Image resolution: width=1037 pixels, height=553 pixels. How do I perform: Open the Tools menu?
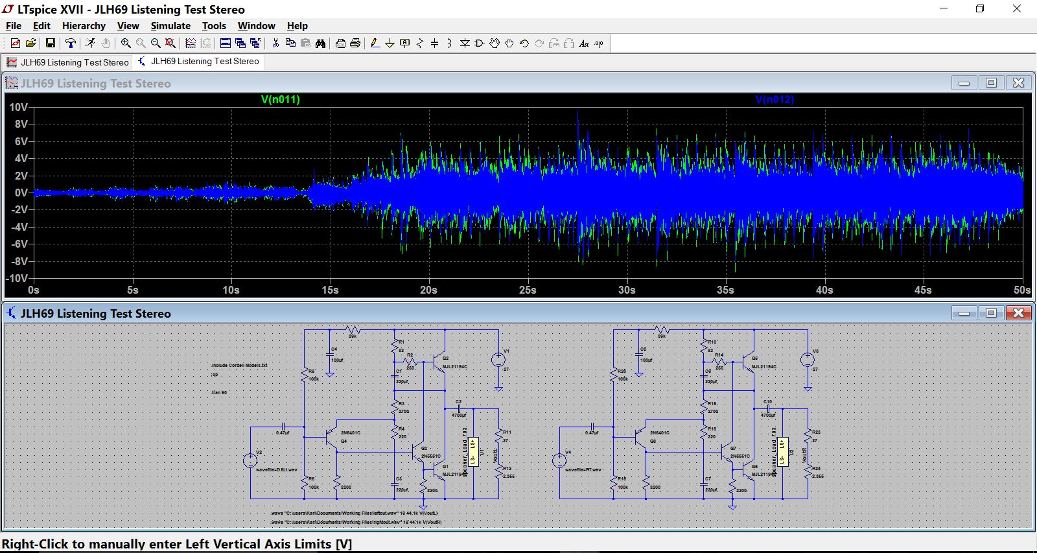pos(214,26)
